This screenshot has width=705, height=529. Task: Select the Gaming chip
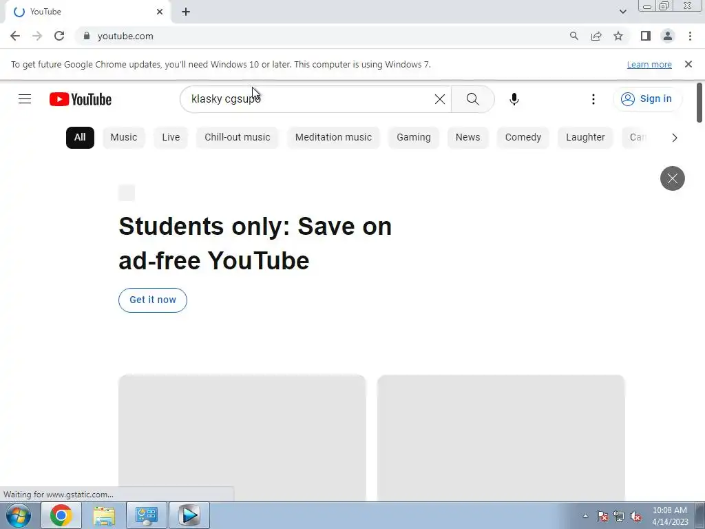(x=414, y=138)
